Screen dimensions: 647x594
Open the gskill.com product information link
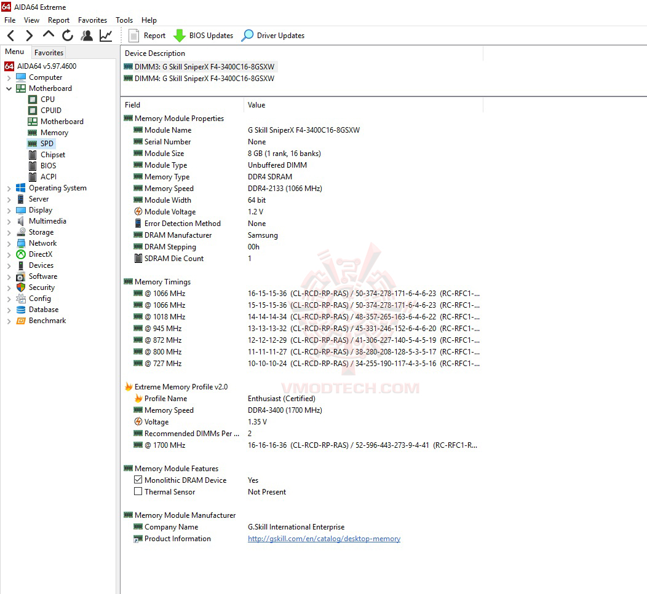324,539
